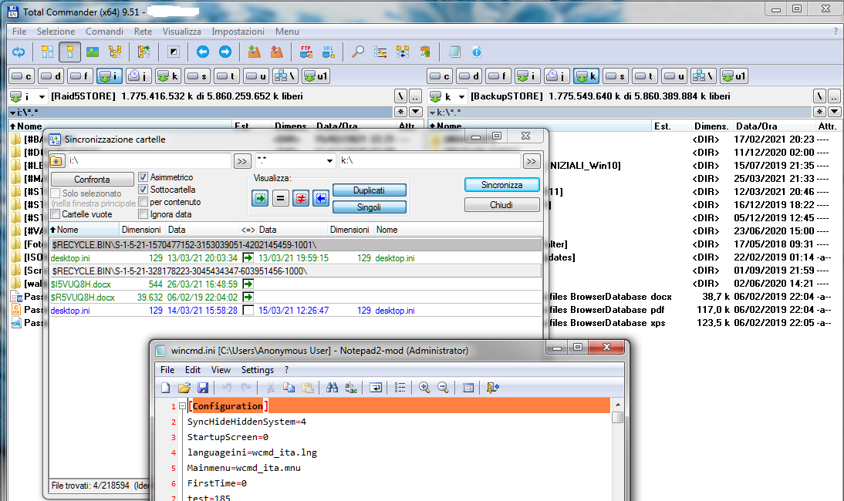
Task: Click left folder '>>' browse button in sync dialog
Action: [242, 161]
